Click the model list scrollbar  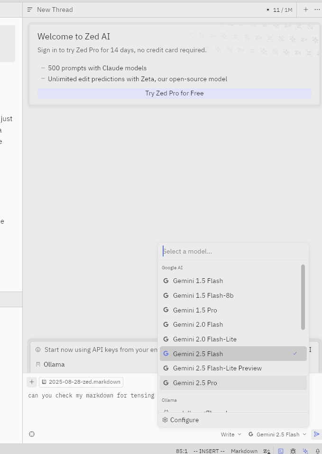click(303, 297)
